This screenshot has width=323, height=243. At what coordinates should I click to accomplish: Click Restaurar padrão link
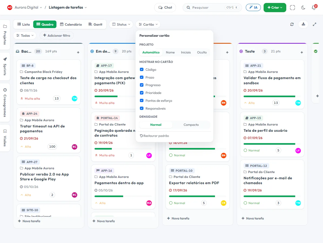pos(154,136)
